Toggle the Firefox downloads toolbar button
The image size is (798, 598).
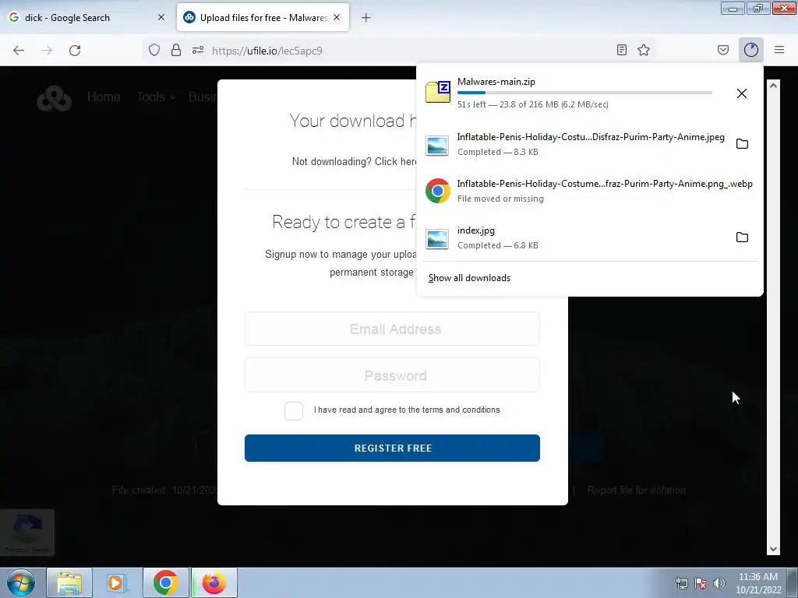[751, 50]
